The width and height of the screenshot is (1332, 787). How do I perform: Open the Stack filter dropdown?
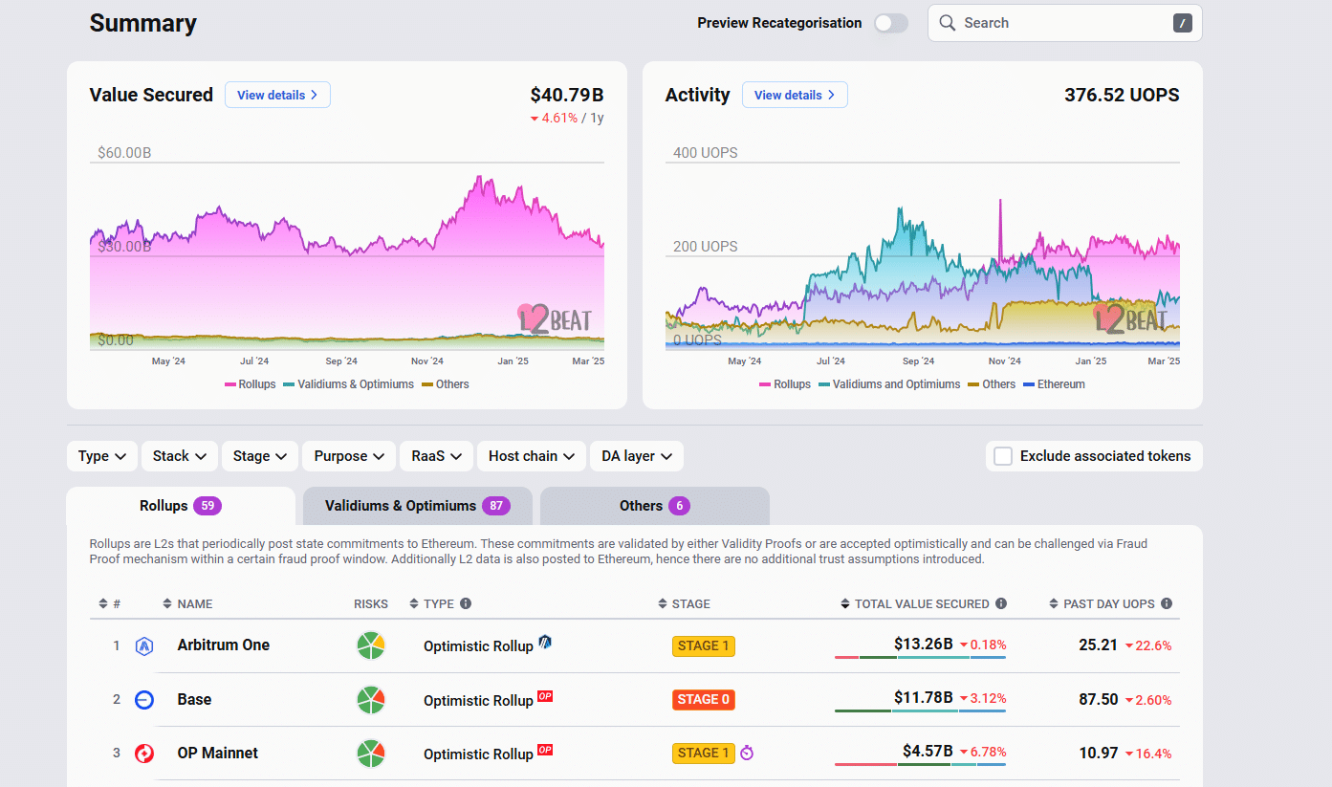[x=180, y=456]
